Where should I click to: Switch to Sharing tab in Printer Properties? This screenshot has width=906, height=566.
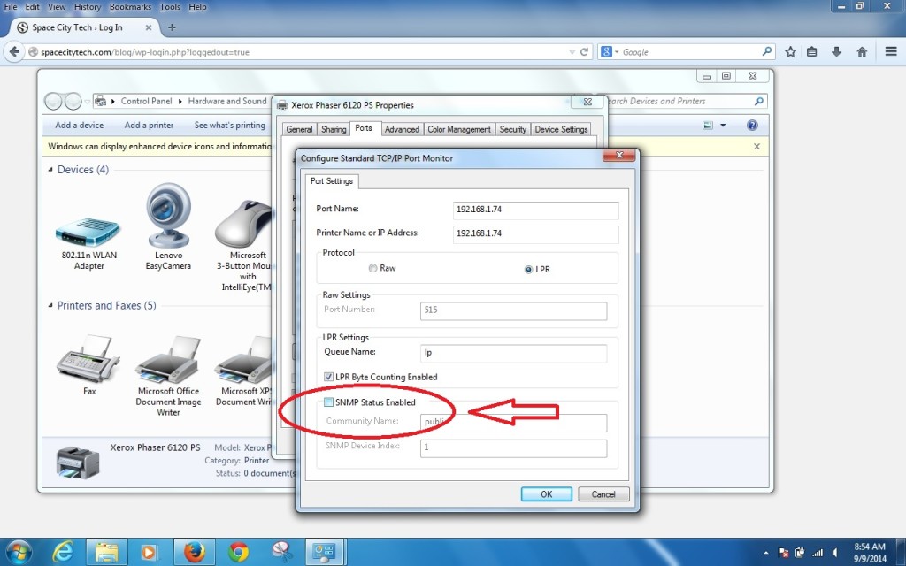[334, 129]
